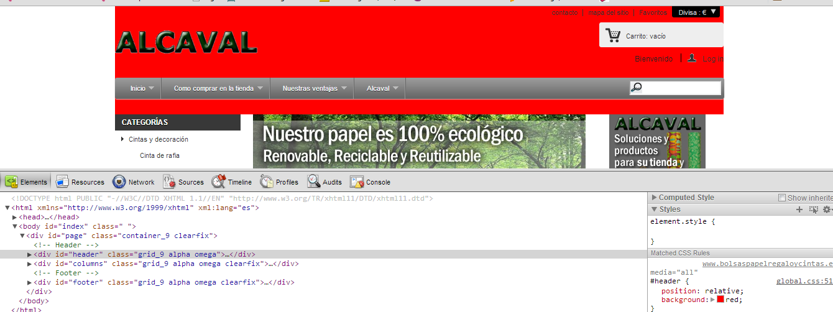Screen dimensions: 833x312
Task: Open the Timeline panel icon
Action: 218,181
